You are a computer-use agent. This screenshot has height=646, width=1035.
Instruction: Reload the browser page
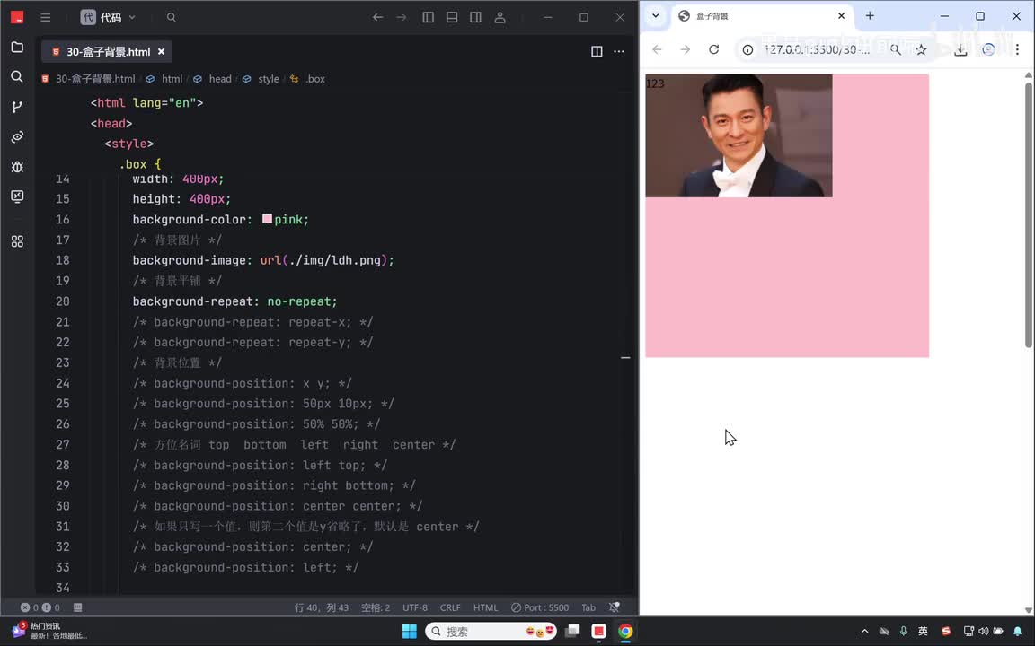(x=714, y=49)
